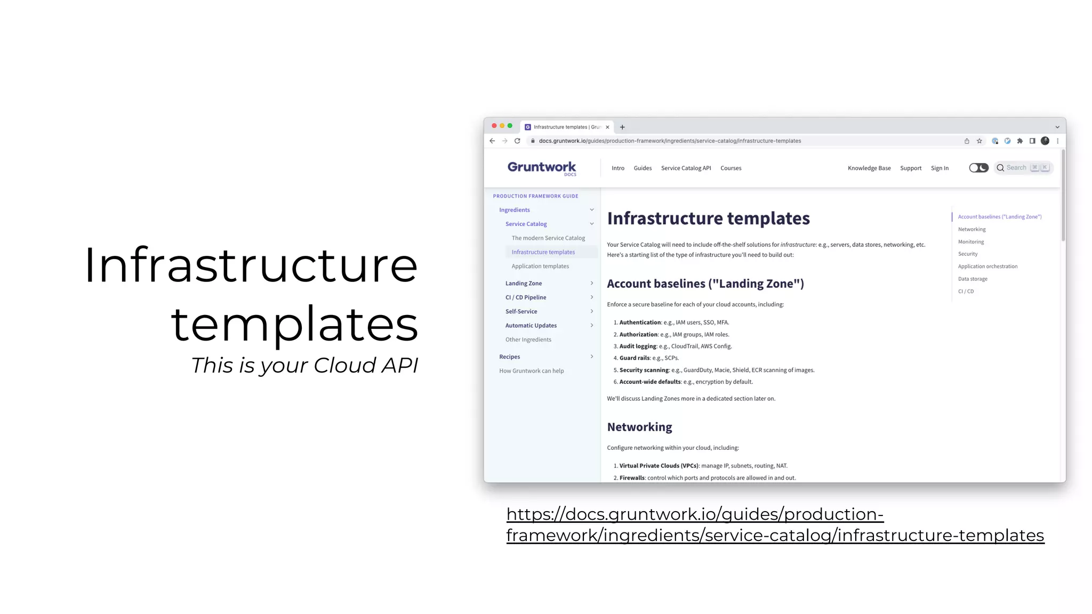The image size is (1092, 614).
Task: Open the Support nav link
Action: tap(911, 168)
